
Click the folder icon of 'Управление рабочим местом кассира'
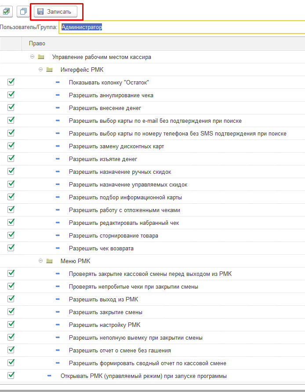click(x=41, y=57)
